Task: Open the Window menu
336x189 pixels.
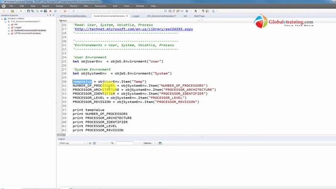Action: pyautogui.click(x=140, y=6)
